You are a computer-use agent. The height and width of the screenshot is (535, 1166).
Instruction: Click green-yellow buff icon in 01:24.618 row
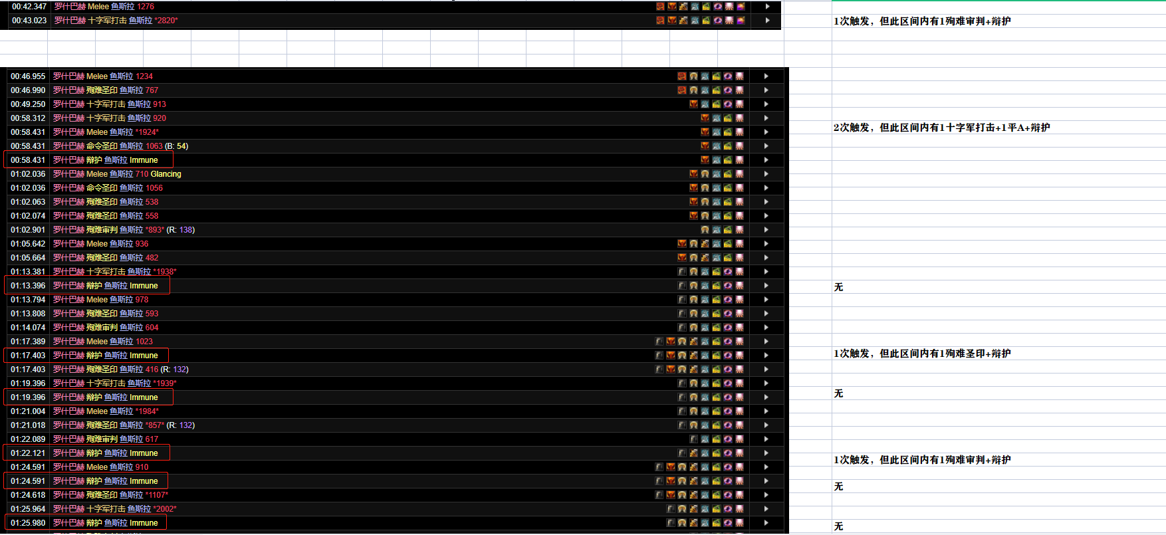[716, 495]
